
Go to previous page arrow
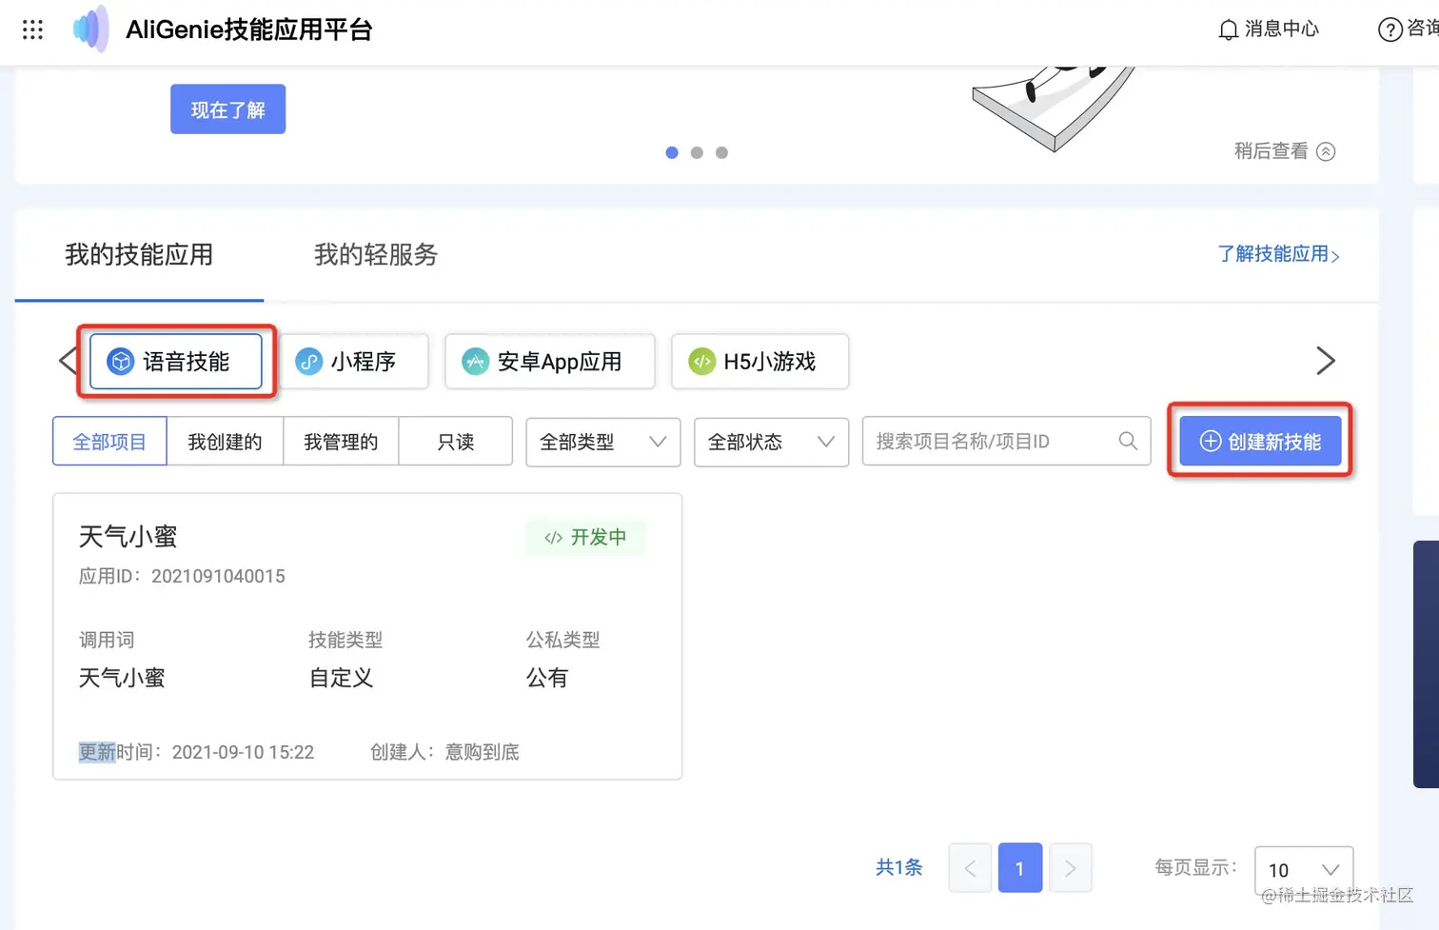(970, 867)
